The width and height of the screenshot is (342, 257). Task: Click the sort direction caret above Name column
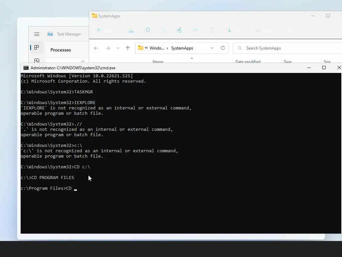point(192,58)
